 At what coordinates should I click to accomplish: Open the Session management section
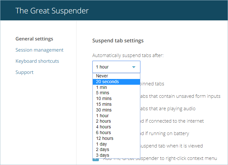(x=40, y=50)
